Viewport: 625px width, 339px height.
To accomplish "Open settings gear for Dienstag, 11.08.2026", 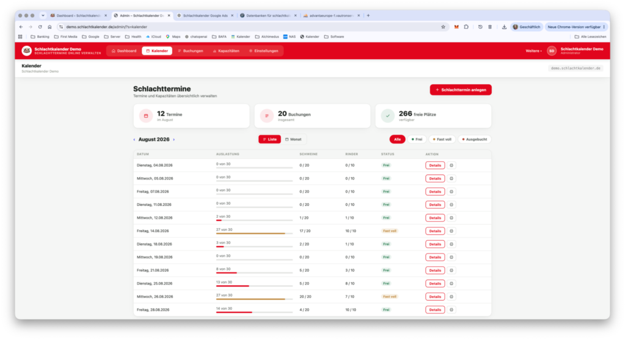I will click(x=451, y=205).
